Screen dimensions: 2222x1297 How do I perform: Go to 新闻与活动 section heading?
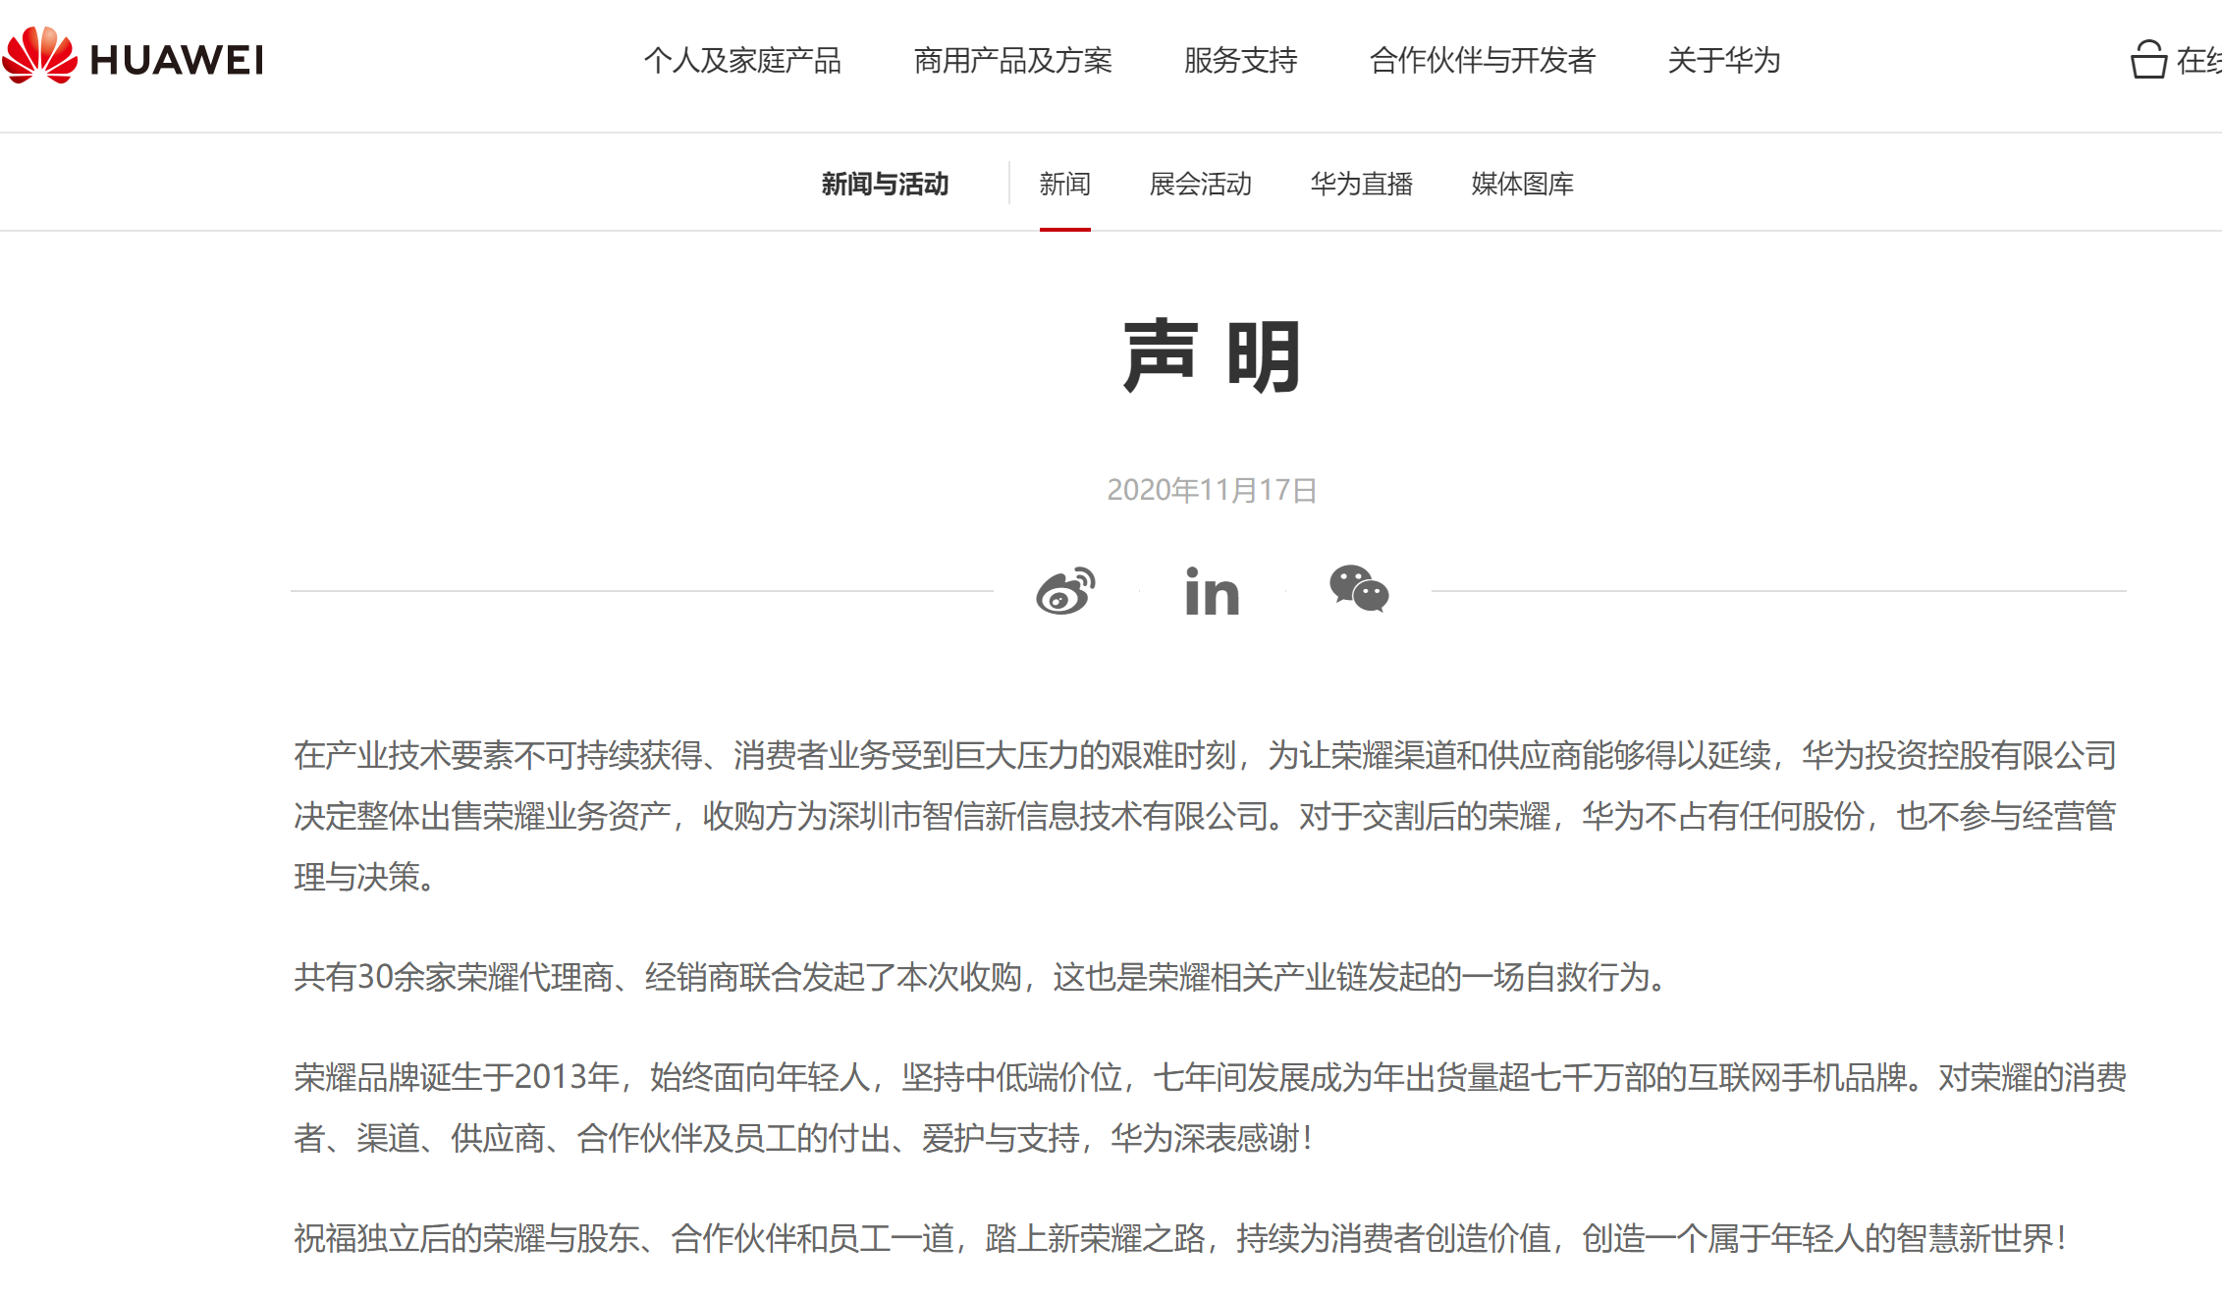click(x=885, y=184)
